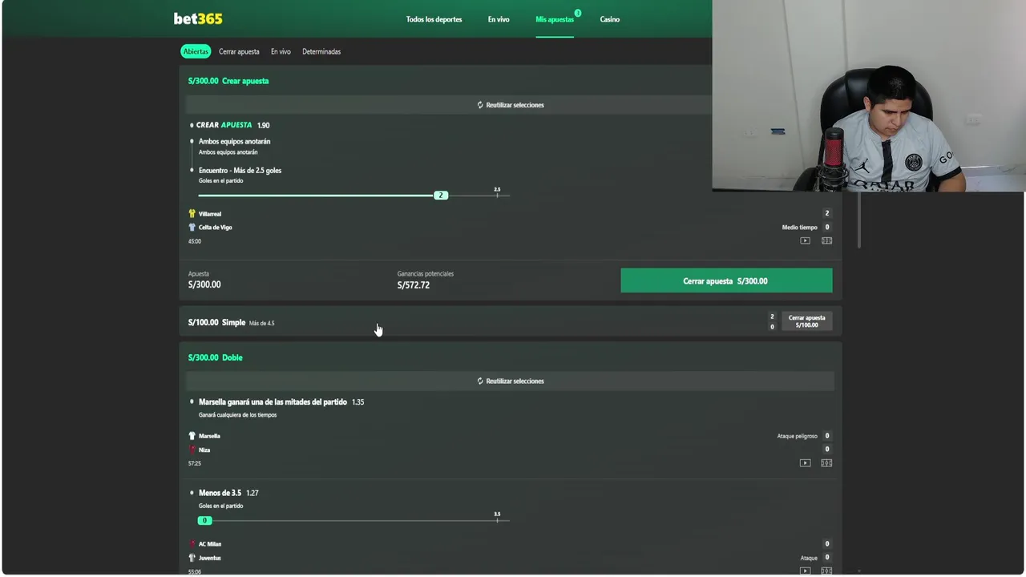Click Marsella ganará una de las mitades selection
1026x577 pixels.
[273, 401]
